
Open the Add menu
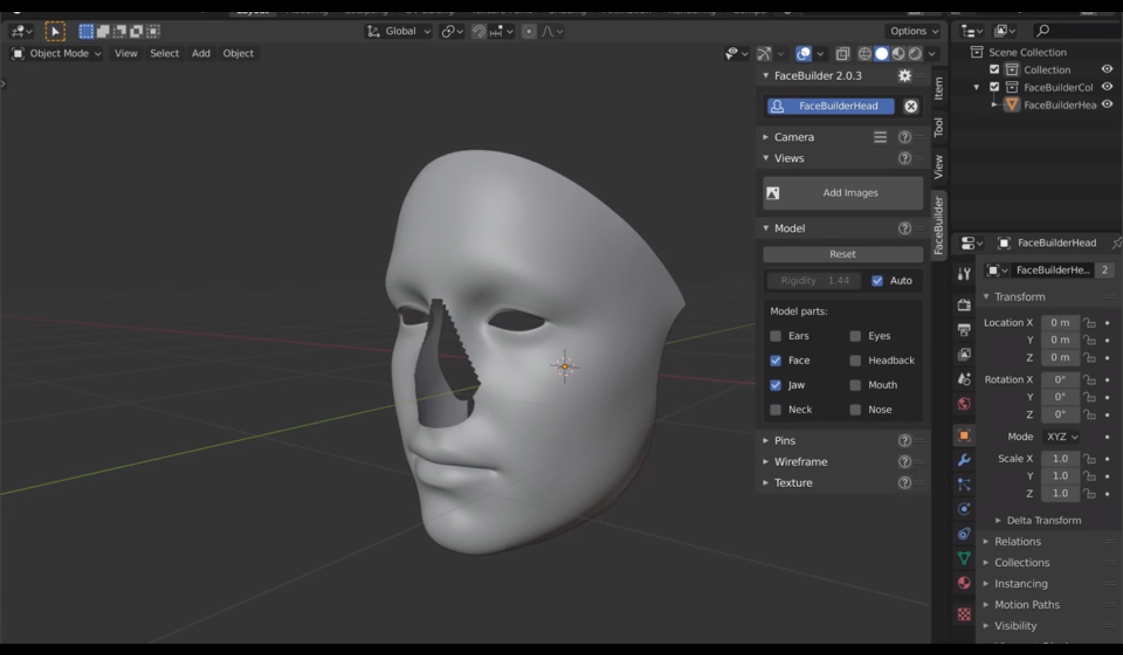click(201, 53)
